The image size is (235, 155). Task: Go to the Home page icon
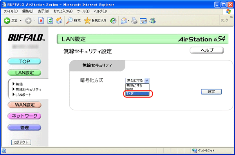(59, 21)
